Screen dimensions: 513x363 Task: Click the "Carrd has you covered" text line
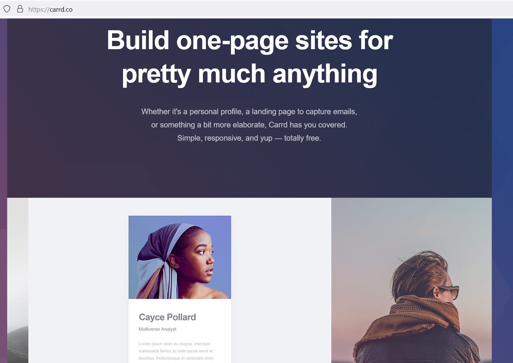249,125
